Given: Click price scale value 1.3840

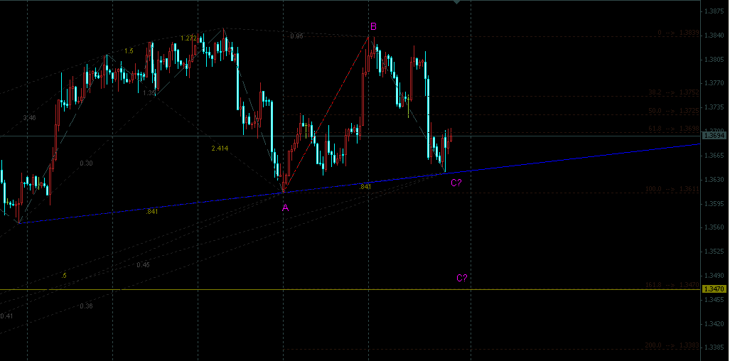Looking at the screenshot, I should [714, 36].
